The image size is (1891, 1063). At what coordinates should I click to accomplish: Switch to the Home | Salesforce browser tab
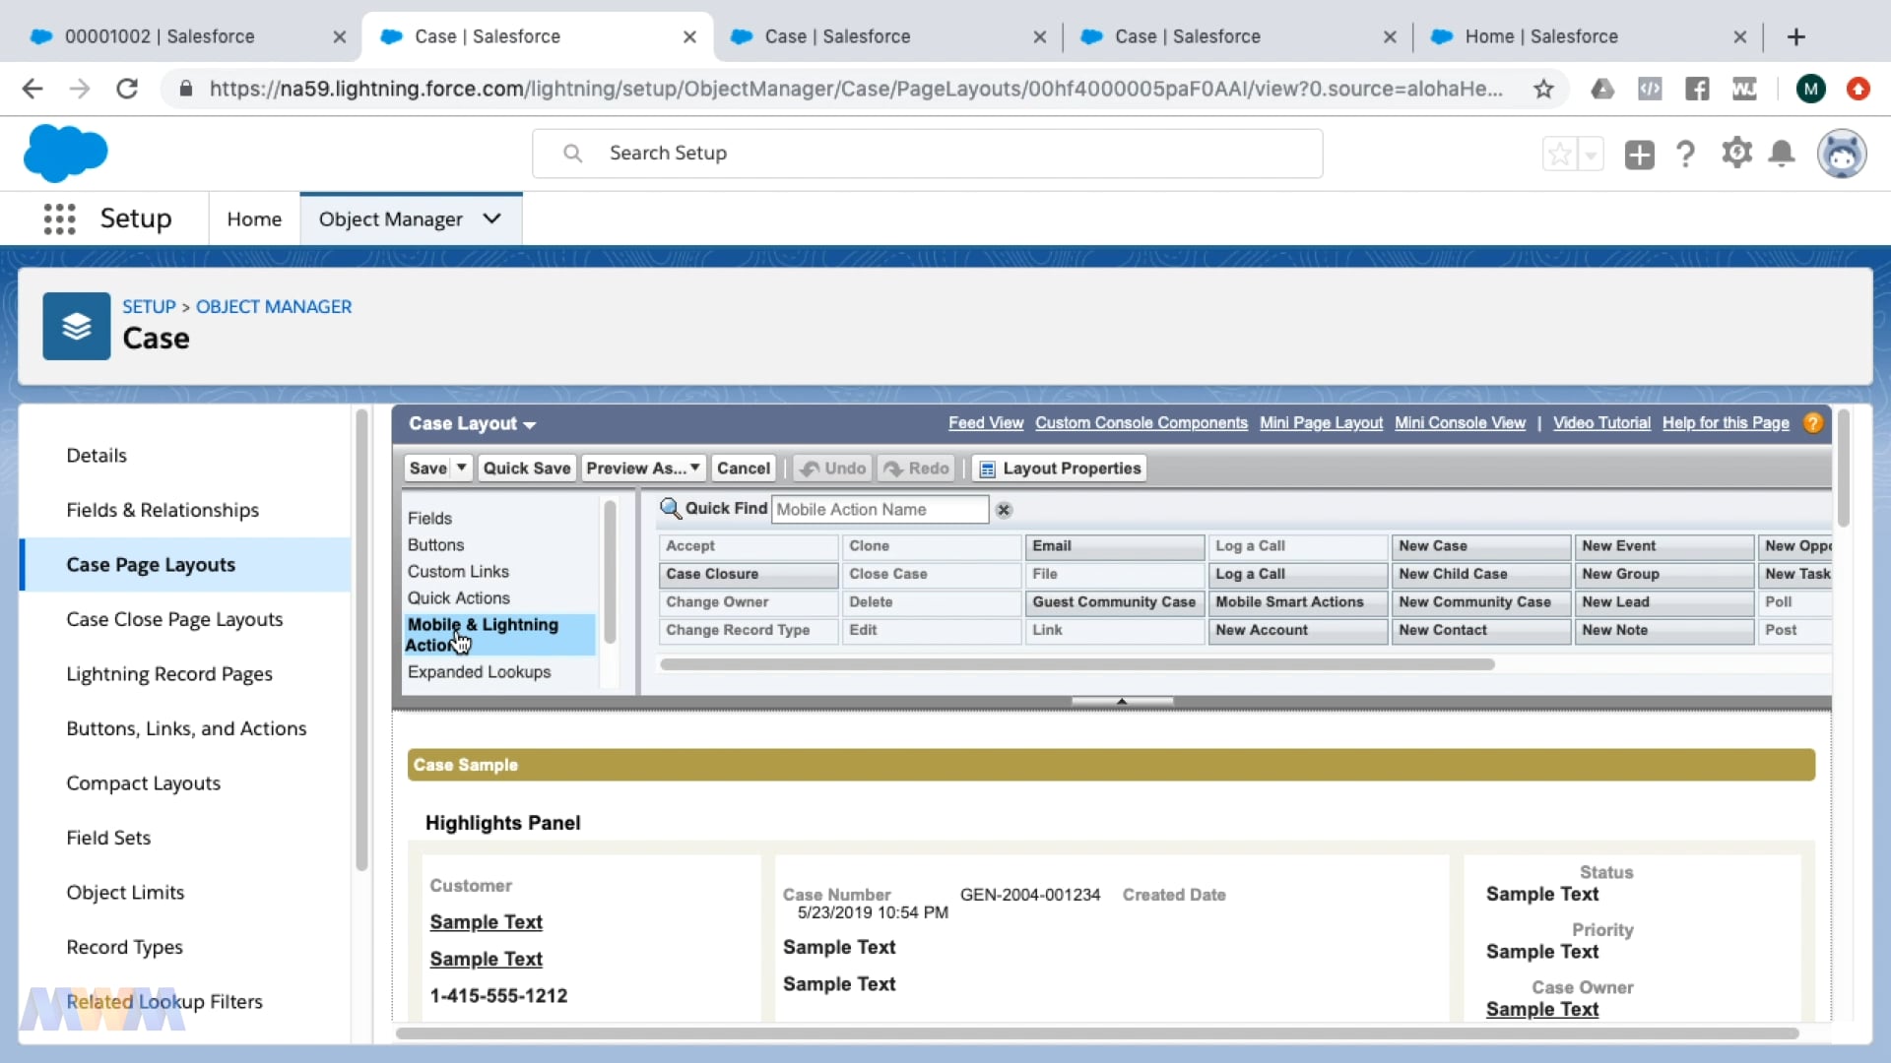pyautogui.click(x=1540, y=36)
